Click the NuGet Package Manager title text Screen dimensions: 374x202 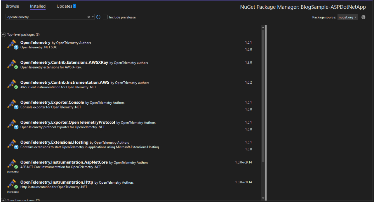coord(303,7)
